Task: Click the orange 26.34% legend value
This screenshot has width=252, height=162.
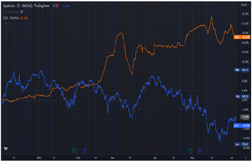Action: (x=24, y=18)
